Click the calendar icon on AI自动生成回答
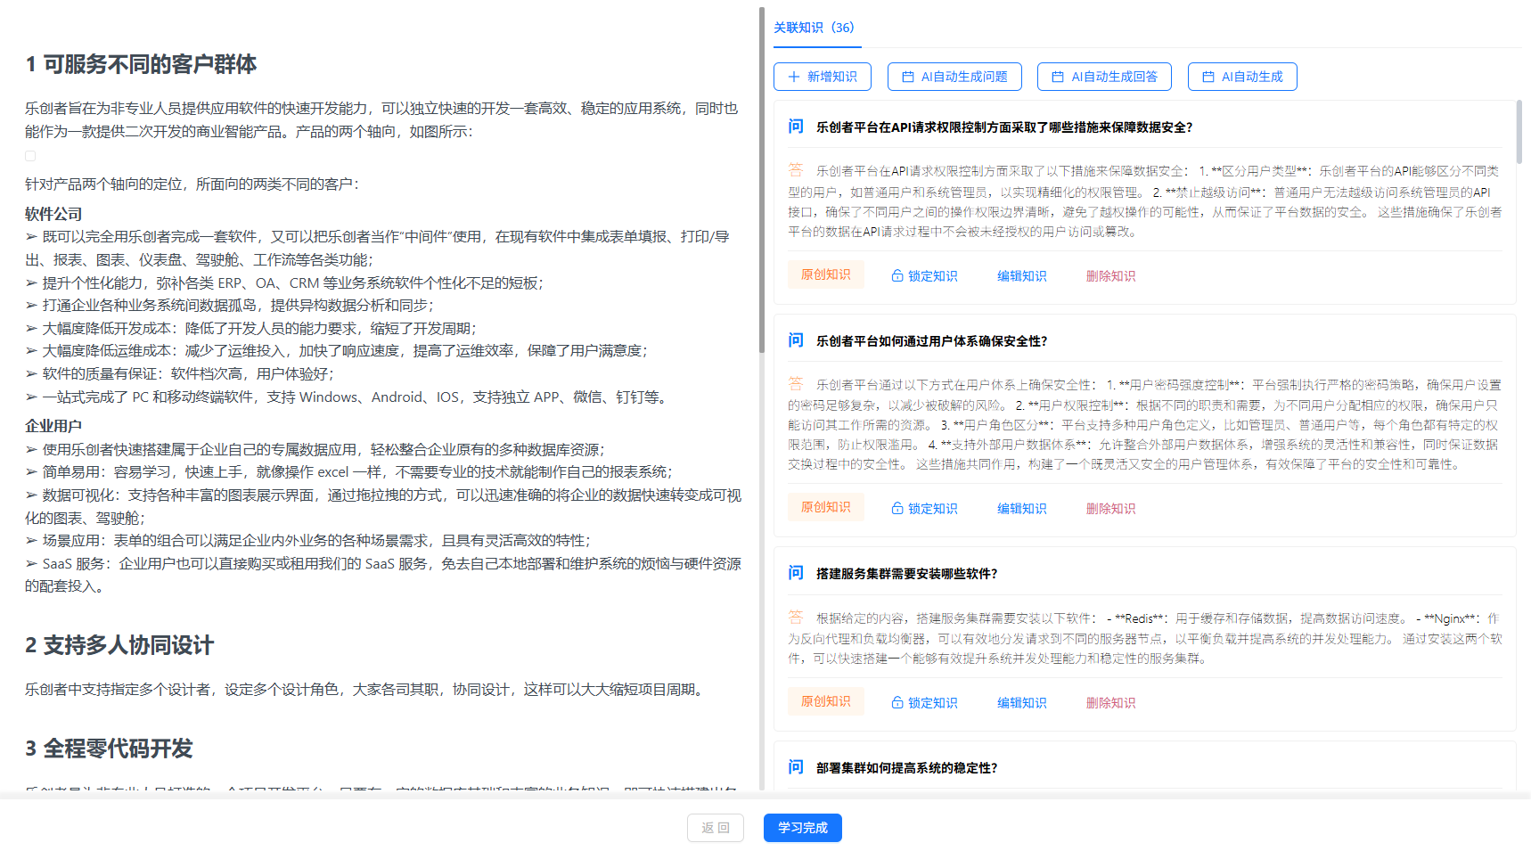 (1058, 77)
